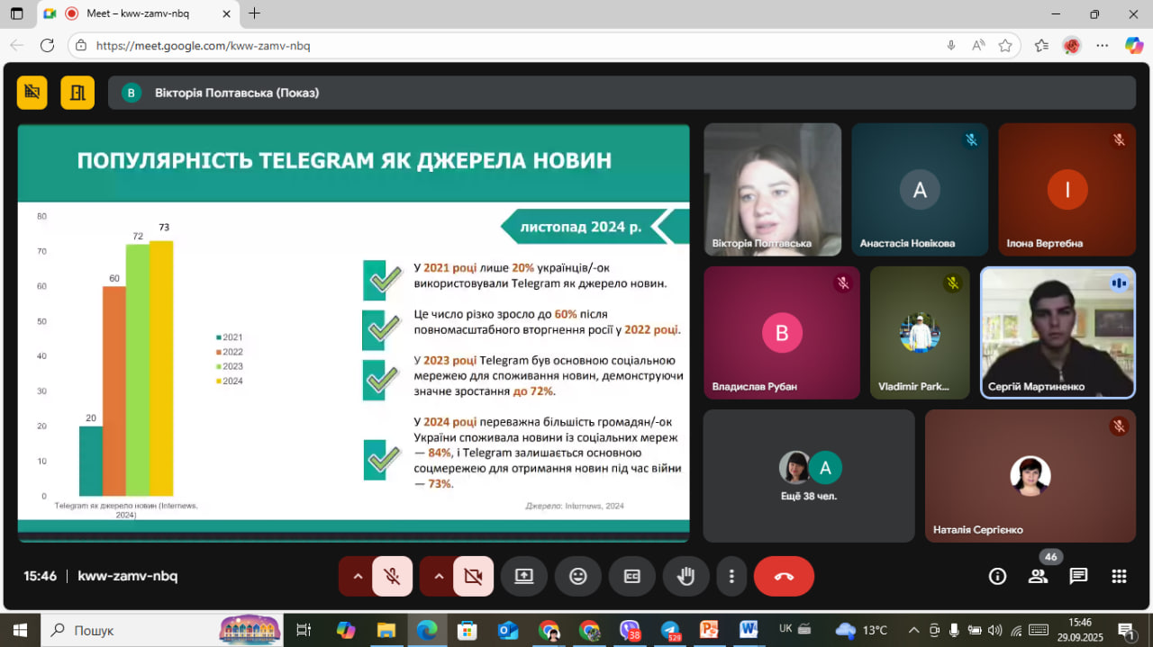Viewport: 1153px width, 647px height.
Task: Turn on the camera toggle
Action: coord(473,577)
